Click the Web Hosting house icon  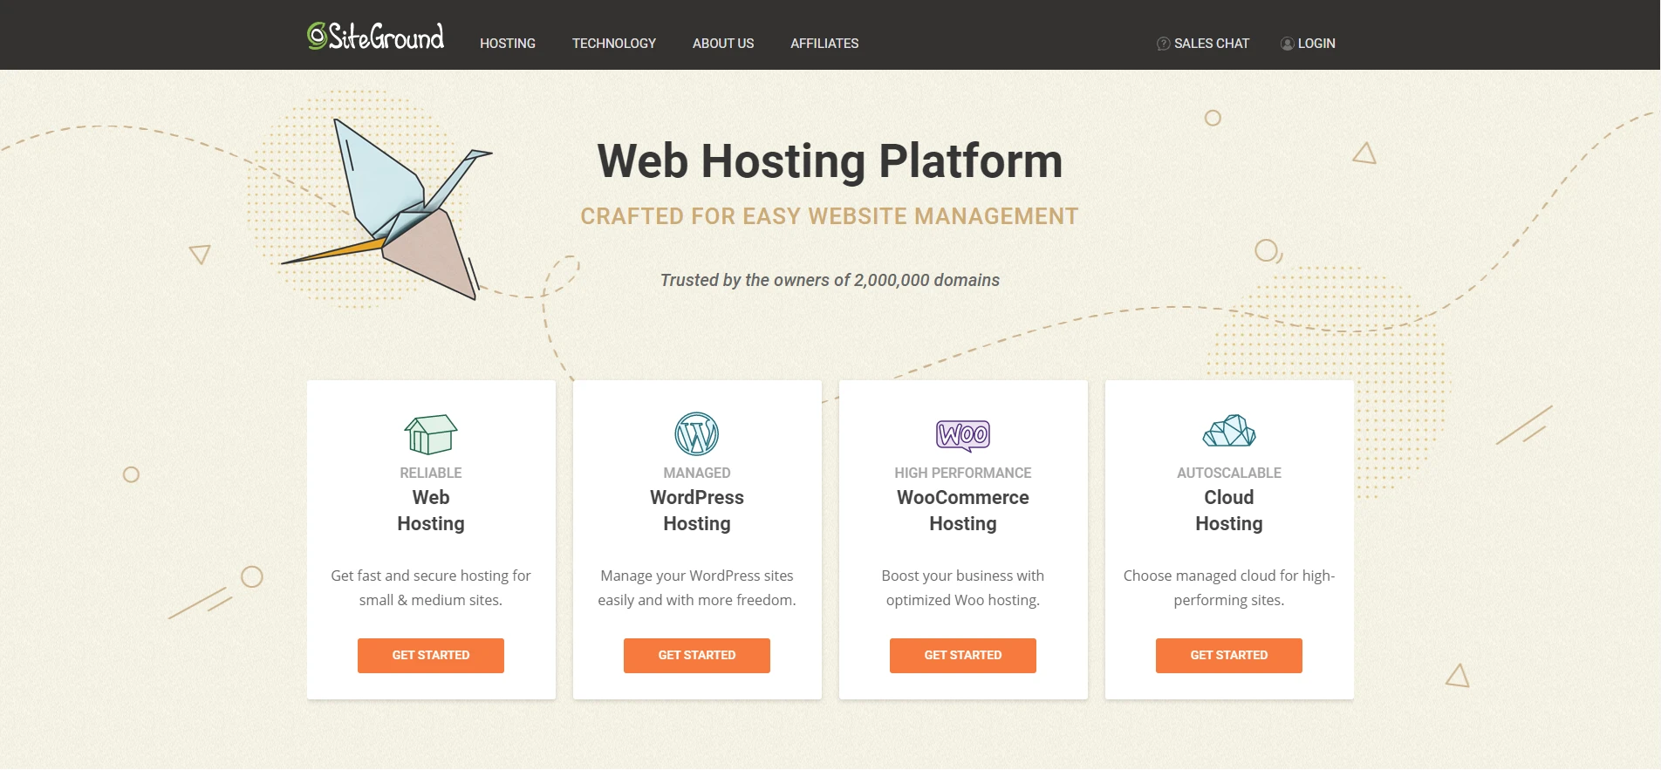pyautogui.click(x=431, y=434)
